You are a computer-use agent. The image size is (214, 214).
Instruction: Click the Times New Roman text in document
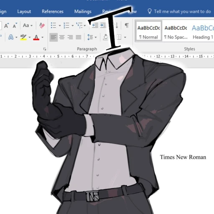[183, 157]
